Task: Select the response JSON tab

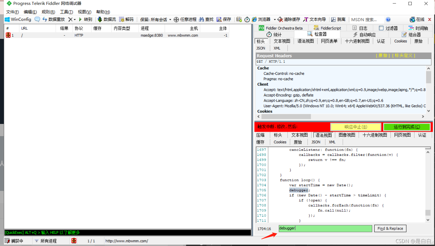Action: (316, 142)
